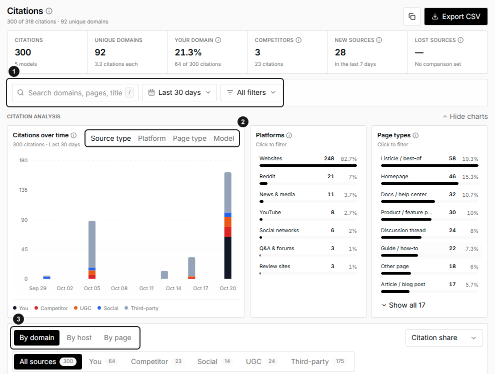Viewport: 495px width, 374px height.
Task: Click the Export CSV button
Action: (455, 16)
